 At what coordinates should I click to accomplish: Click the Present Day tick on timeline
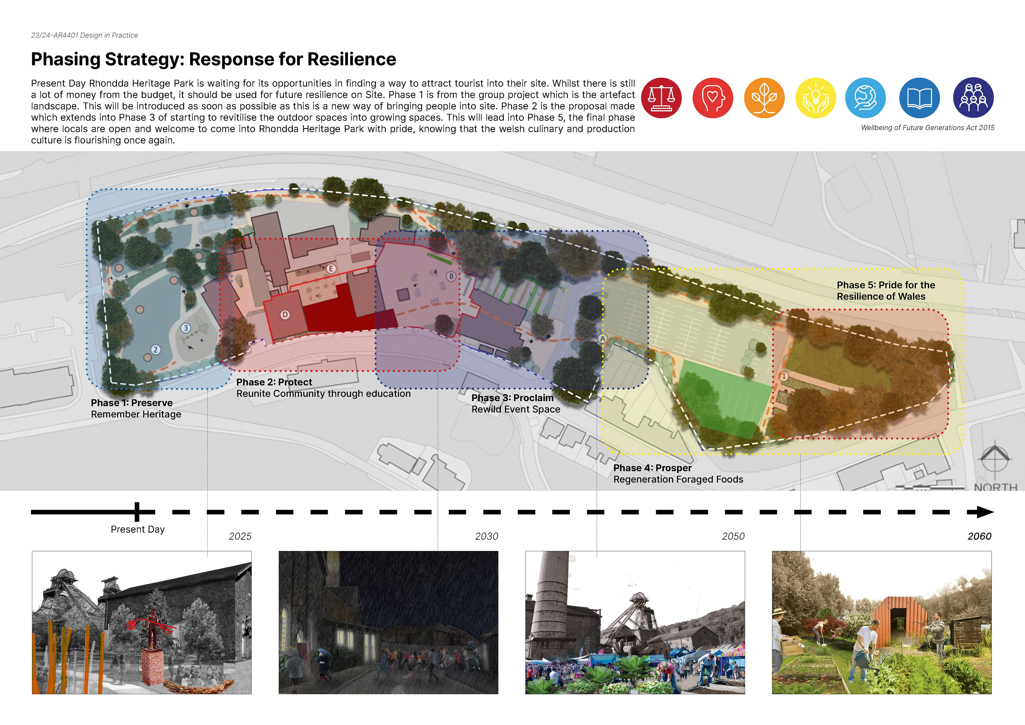137,512
